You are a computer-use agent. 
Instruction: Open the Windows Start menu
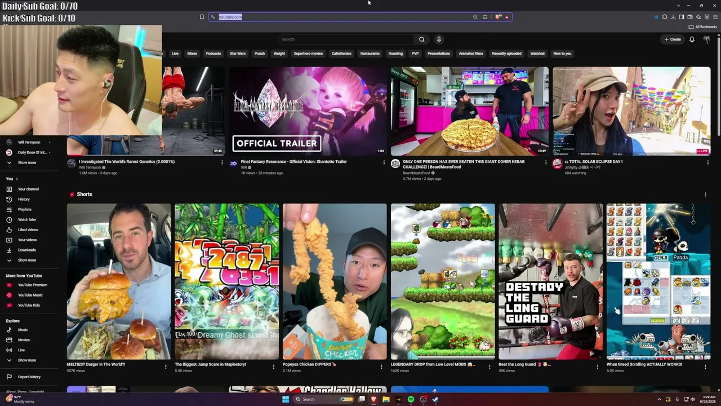pyautogui.click(x=286, y=399)
